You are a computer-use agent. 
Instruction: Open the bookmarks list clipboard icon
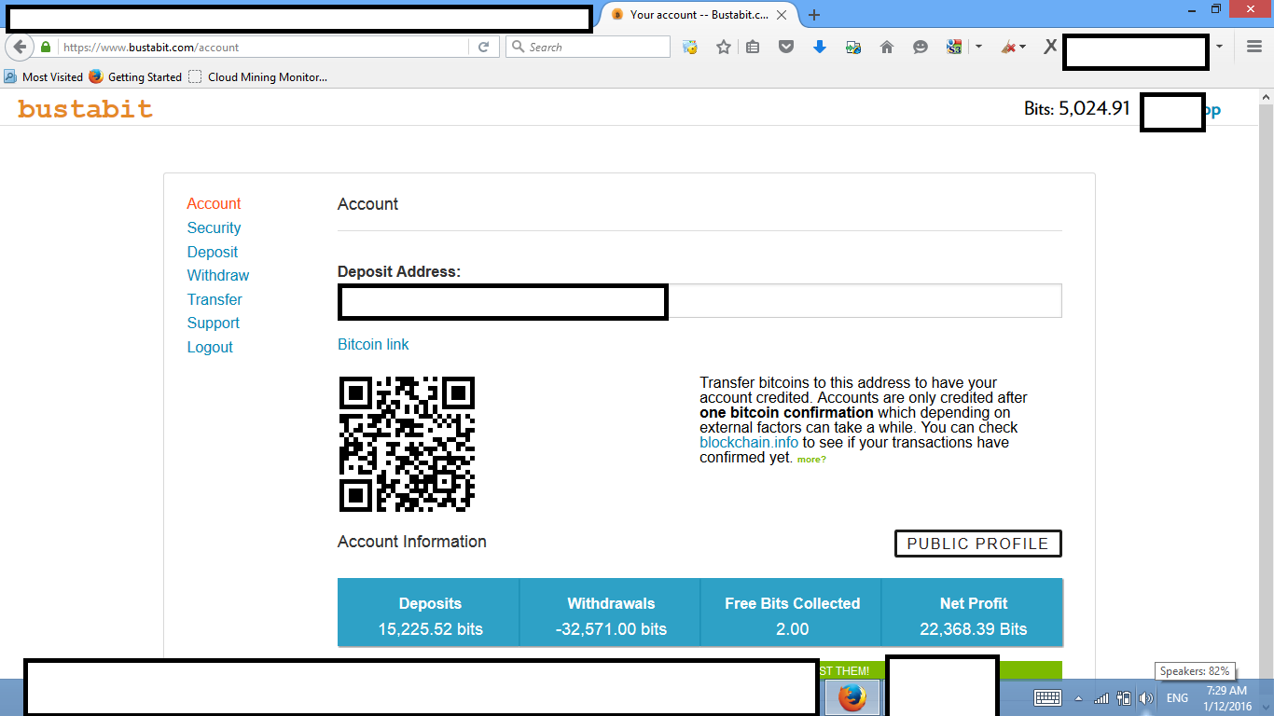pos(753,47)
